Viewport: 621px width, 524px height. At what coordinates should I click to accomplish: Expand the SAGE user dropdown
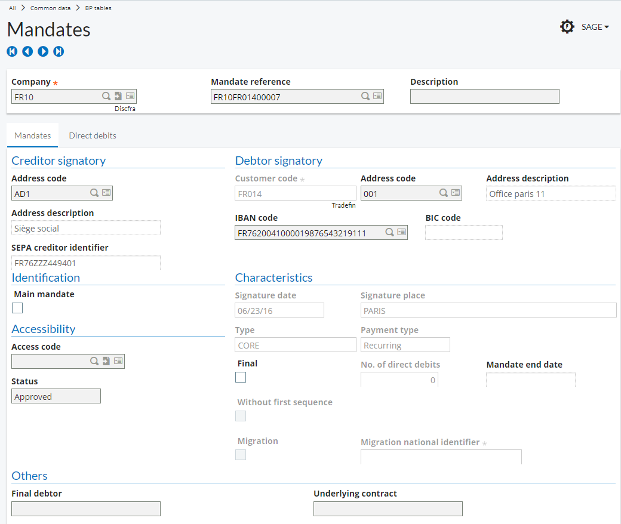click(x=595, y=27)
